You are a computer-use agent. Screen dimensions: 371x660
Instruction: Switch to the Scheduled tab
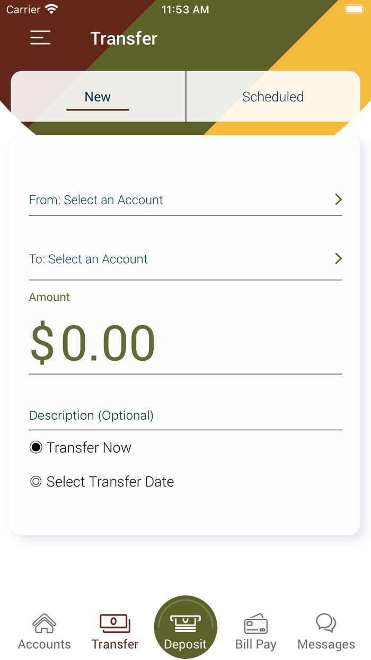coord(273,97)
